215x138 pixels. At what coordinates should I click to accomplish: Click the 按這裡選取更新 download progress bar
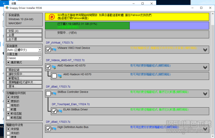pos(127,25)
